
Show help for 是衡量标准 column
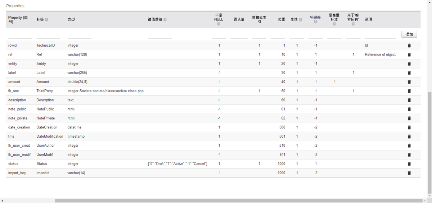pyautogui.click(x=334, y=24)
